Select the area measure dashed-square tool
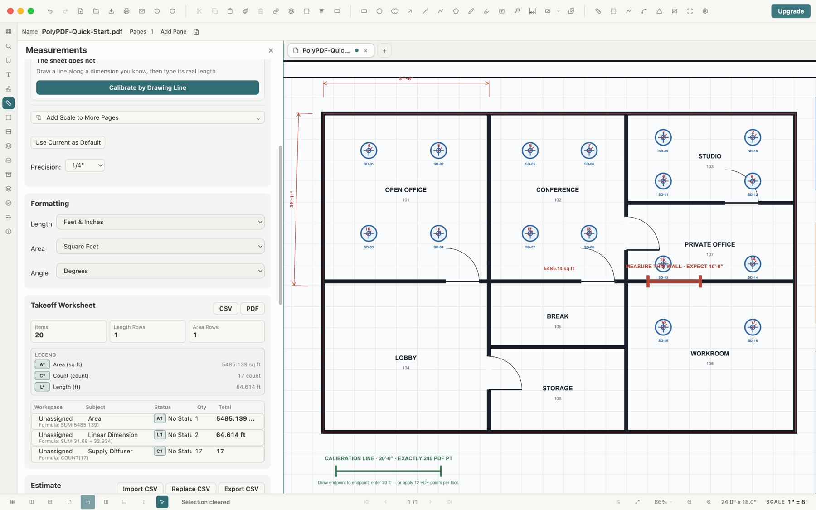This screenshot has width=816, height=510. click(613, 11)
